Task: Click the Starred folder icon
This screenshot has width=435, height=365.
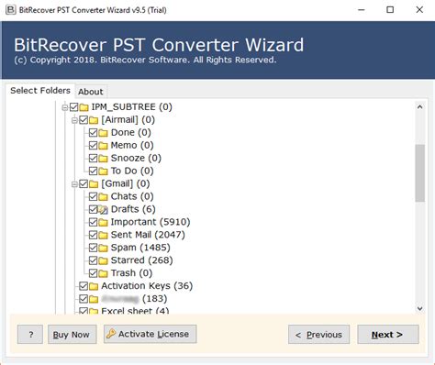Action: tap(103, 260)
